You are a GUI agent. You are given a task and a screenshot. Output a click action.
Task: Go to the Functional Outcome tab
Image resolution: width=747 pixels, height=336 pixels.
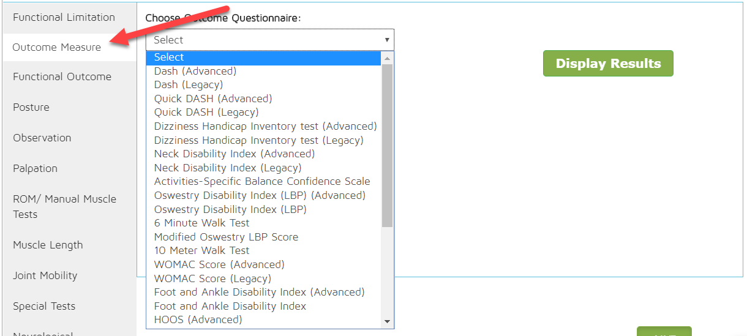point(62,77)
